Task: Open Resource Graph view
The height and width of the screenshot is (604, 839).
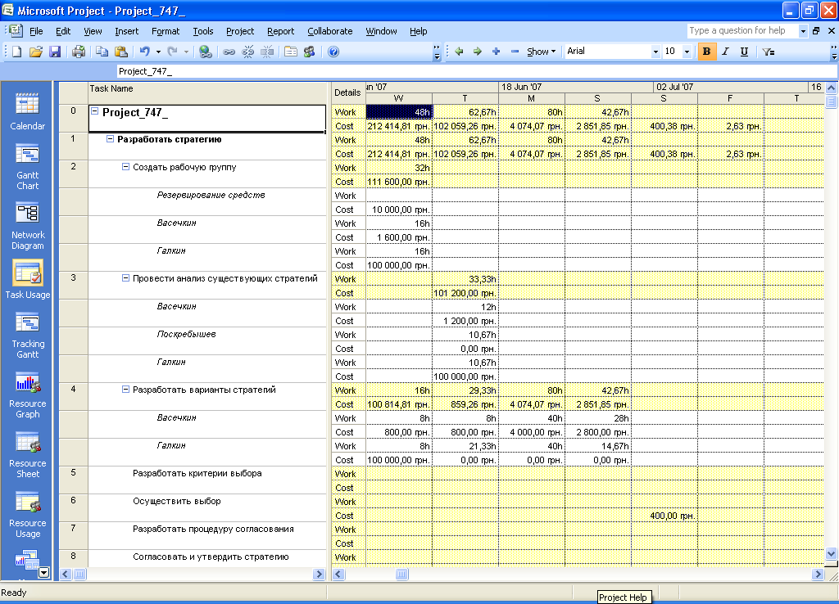Action: coord(27,396)
